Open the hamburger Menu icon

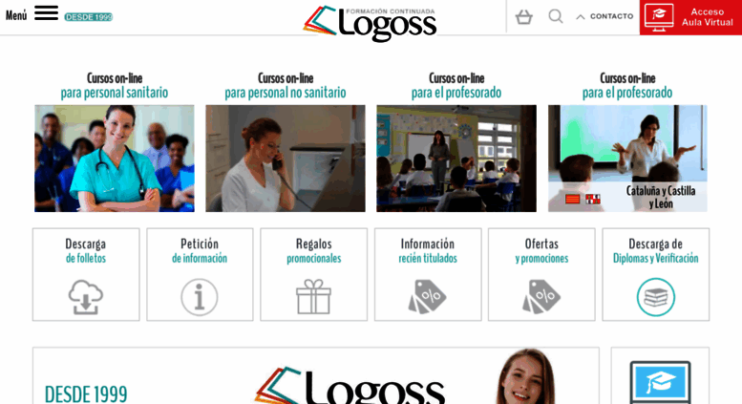(46, 13)
